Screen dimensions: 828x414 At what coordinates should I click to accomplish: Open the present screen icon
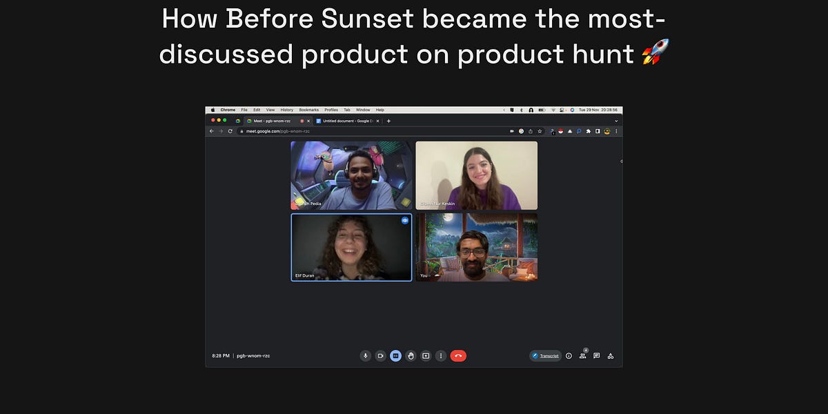[x=426, y=355]
